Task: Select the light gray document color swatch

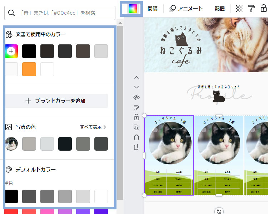Action: point(101,51)
